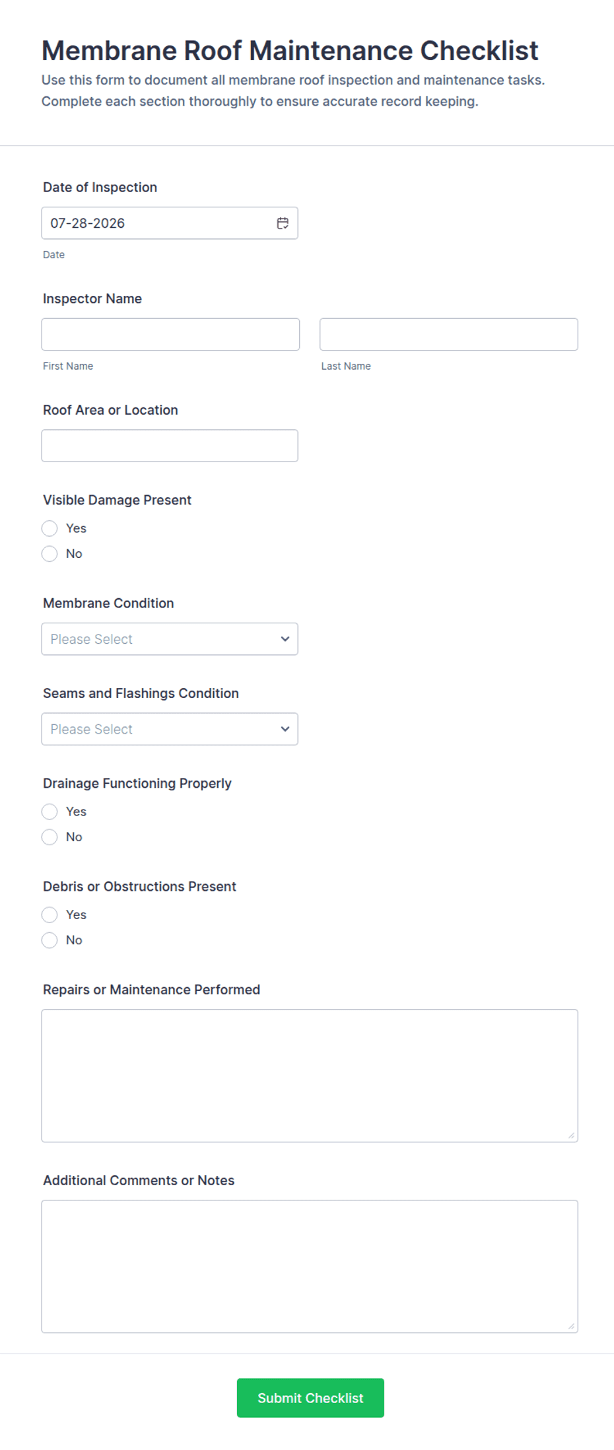This screenshot has width=614, height=1450.
Task: Open the Membrane Condition select box
Action: click(170, 639)
